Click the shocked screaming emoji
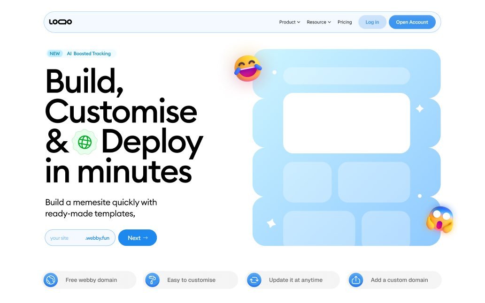This screenshot has width=485, height=303. pos(439,220)
